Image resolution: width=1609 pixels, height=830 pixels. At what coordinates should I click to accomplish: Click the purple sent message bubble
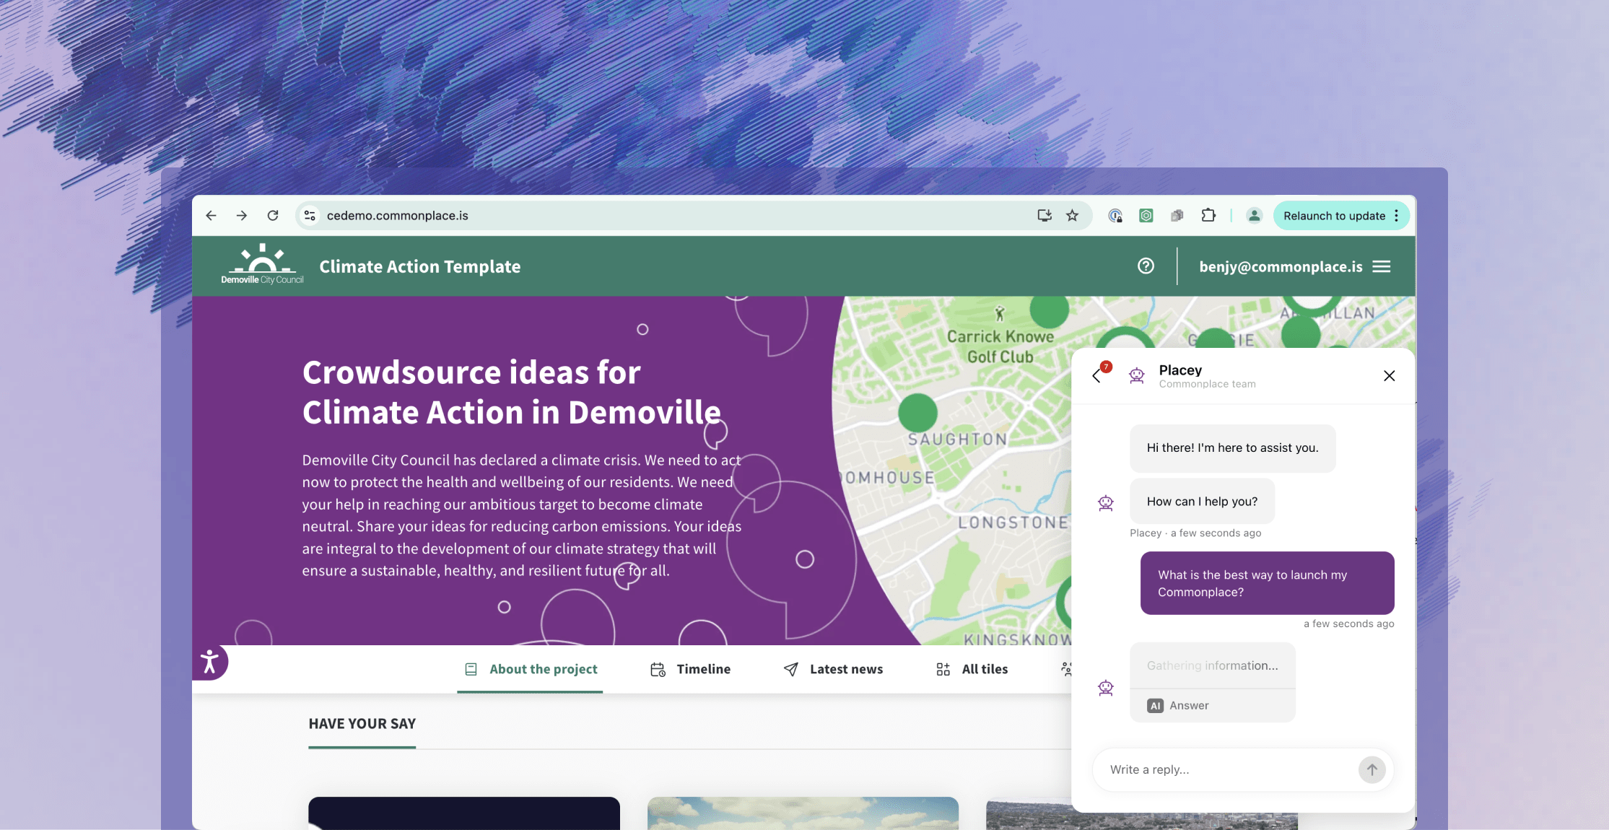point(1268,583)
